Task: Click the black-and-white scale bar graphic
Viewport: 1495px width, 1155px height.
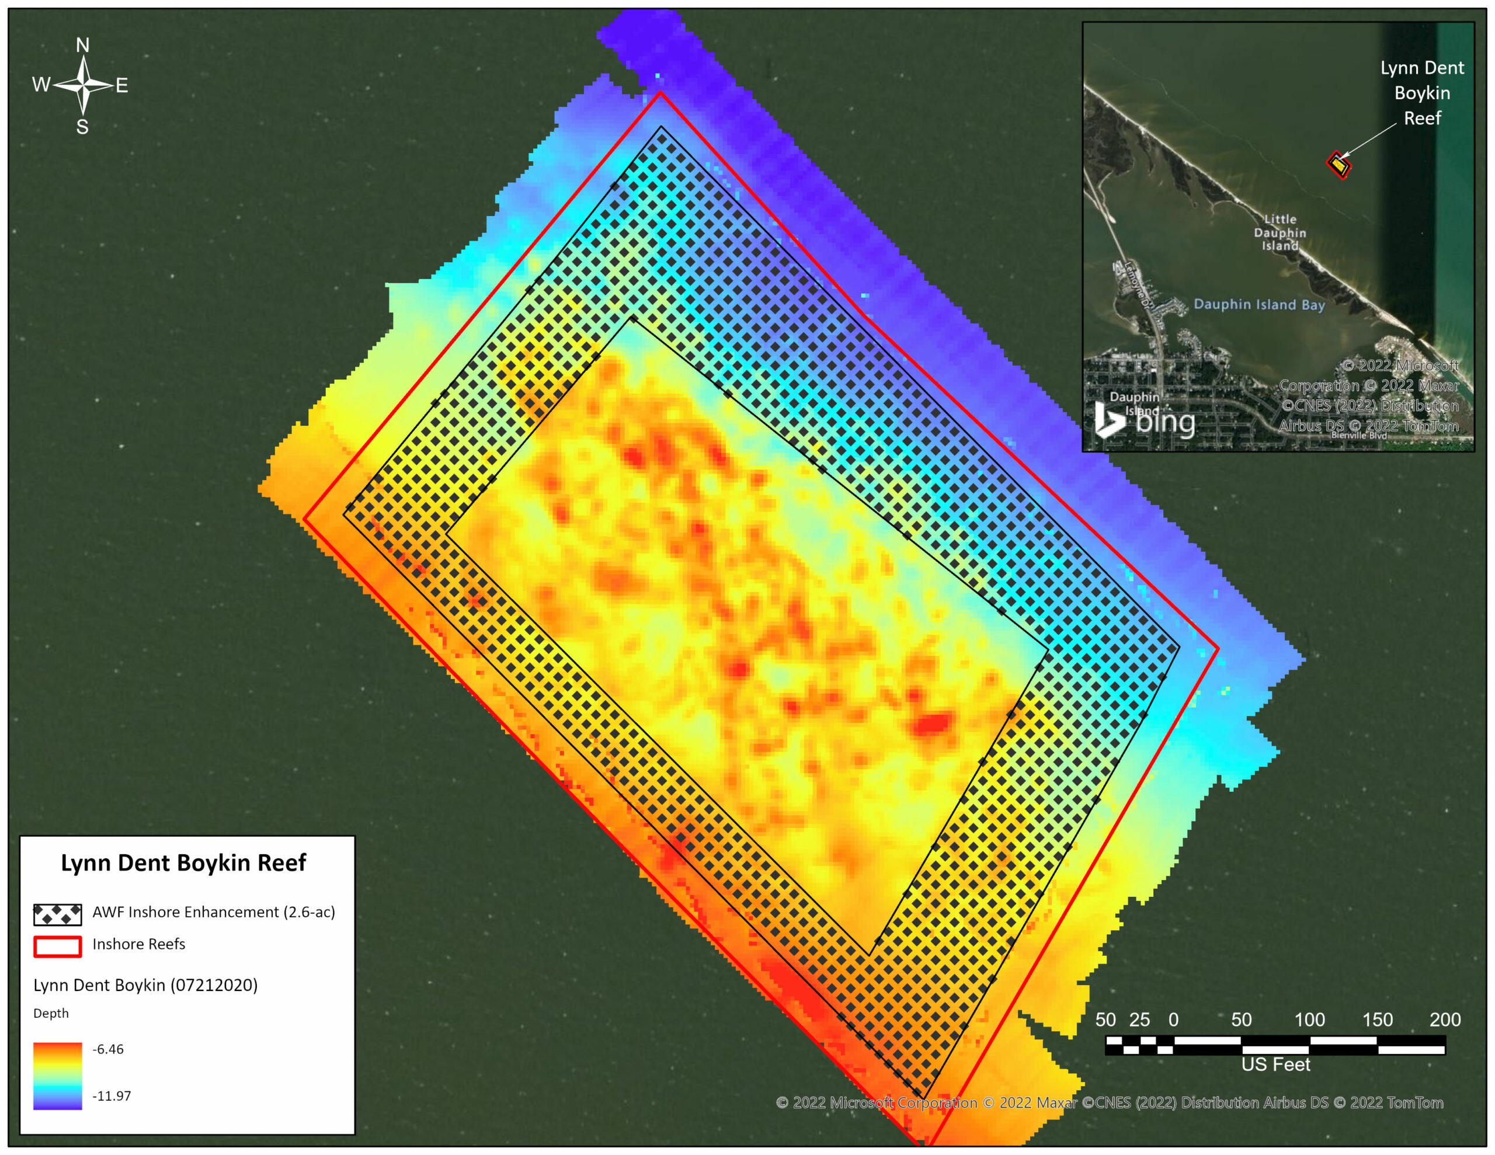Action: point(1275,1045)
